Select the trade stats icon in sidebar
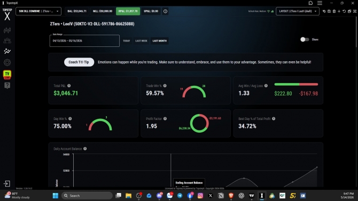The width and height of the screenshot is (358, 201). [7, 51]
